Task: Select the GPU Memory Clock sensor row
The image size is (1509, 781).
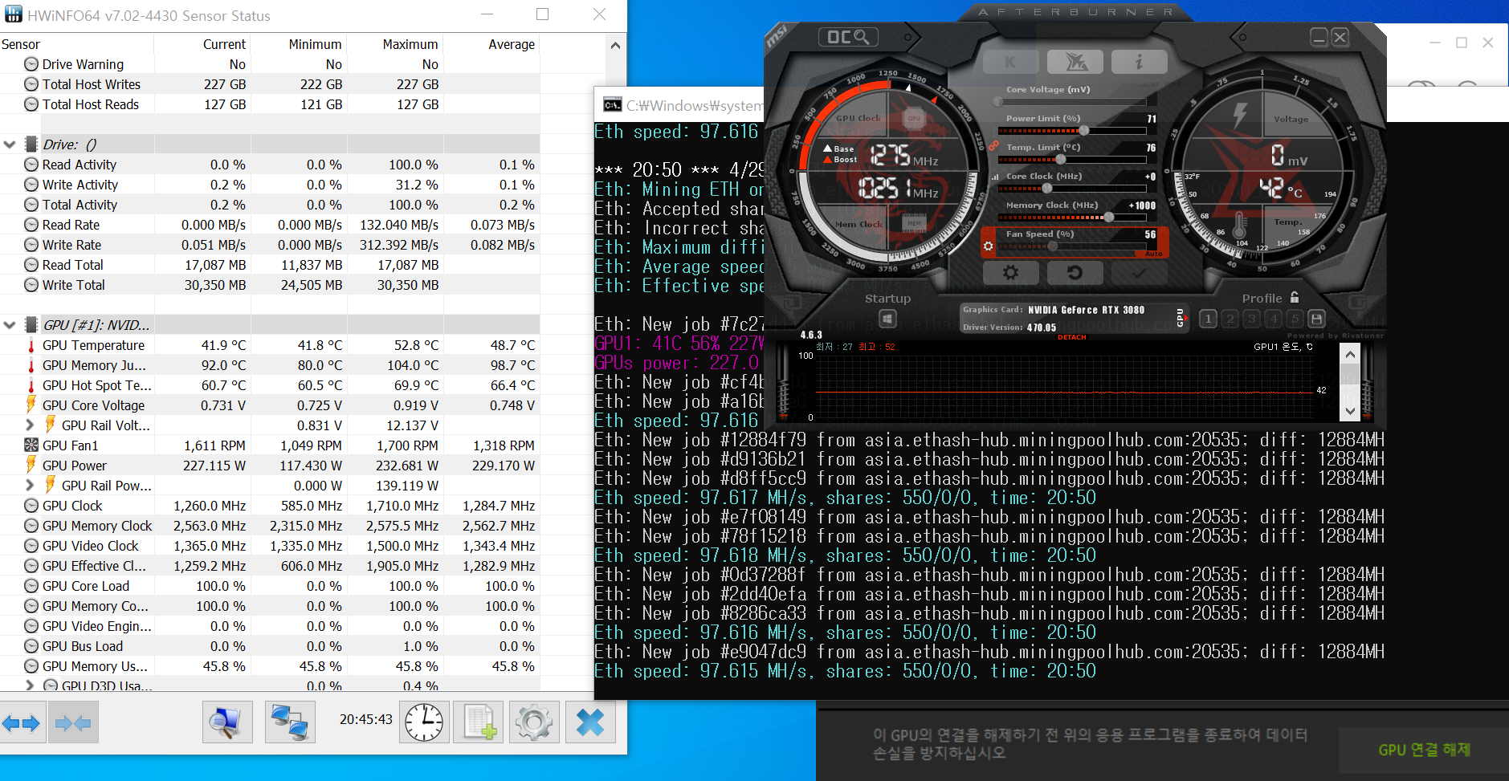Action: pyautogui.click(x=270, y=526)
